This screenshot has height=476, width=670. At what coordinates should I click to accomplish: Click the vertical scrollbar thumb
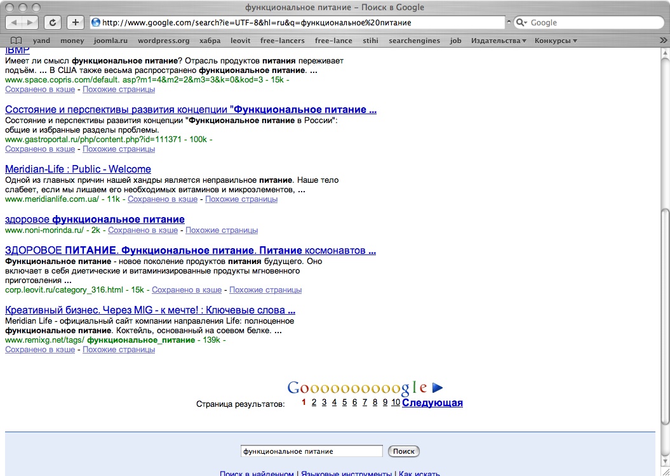tap(664, 316)
